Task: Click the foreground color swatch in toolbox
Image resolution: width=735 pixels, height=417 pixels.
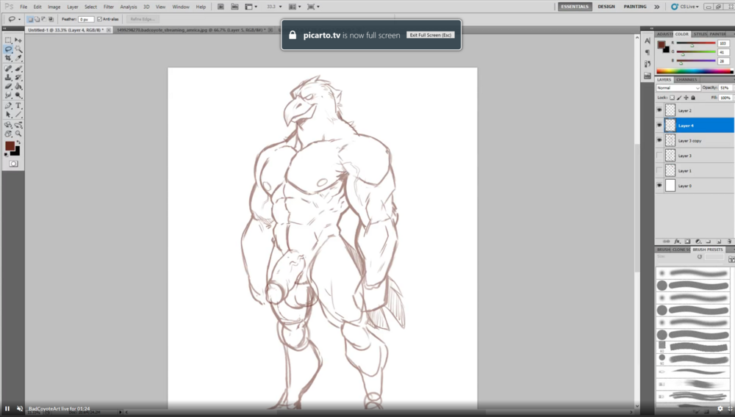Action: click(x=10, y=146)
